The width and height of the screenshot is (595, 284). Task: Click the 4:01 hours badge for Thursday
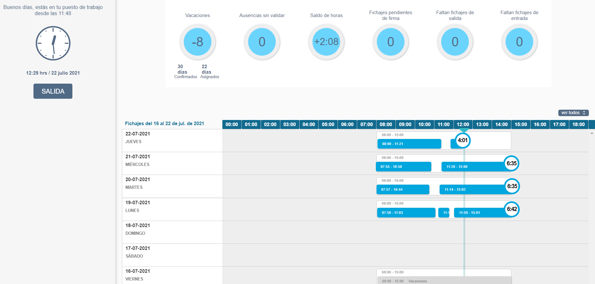point(463,140)
